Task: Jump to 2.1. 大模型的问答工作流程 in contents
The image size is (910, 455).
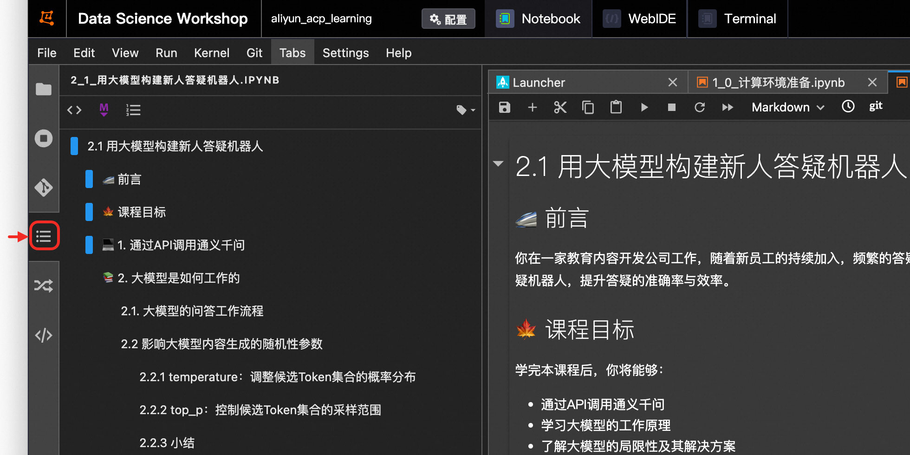Action: click(192, 311)
